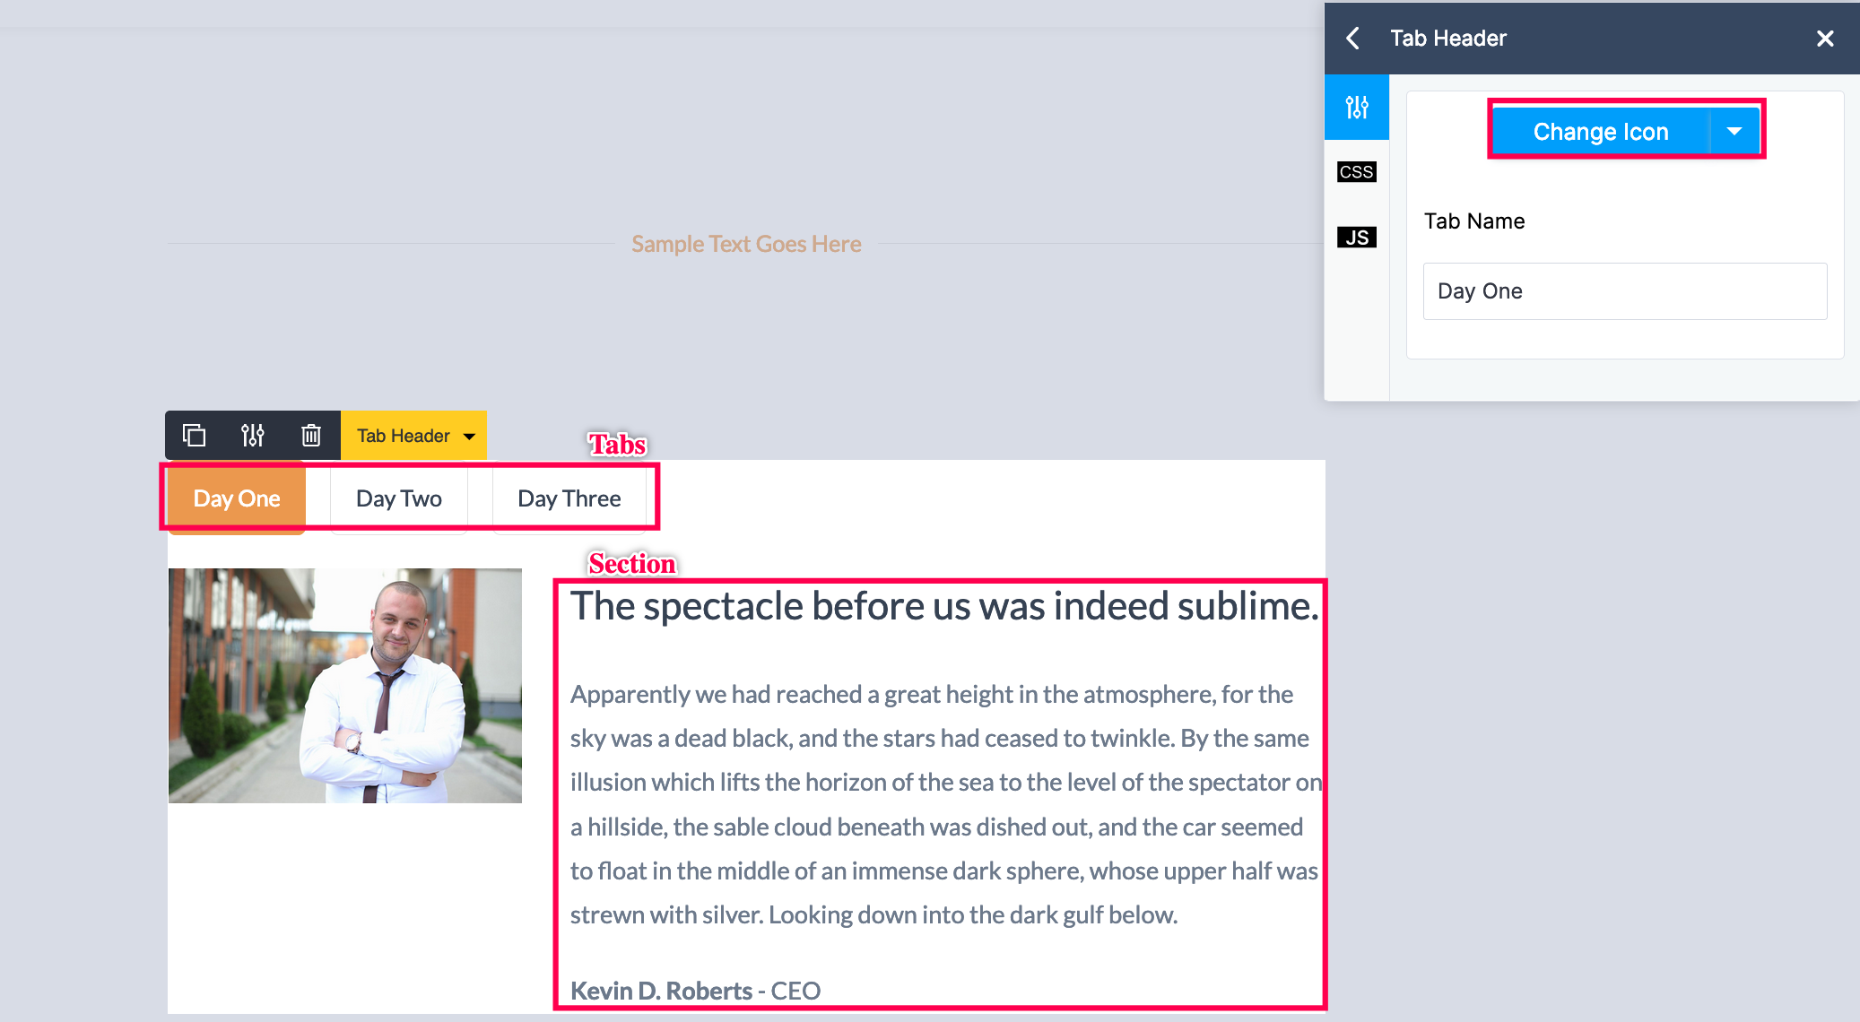Click the spectacle sublime heading text
This screenshot has height=1022, width=1860.
tap(944, 607)
